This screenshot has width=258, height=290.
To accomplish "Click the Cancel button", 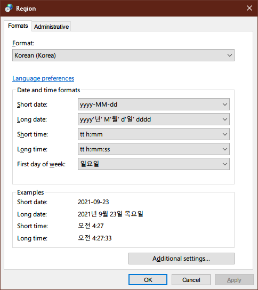I will tap(191, 280).
